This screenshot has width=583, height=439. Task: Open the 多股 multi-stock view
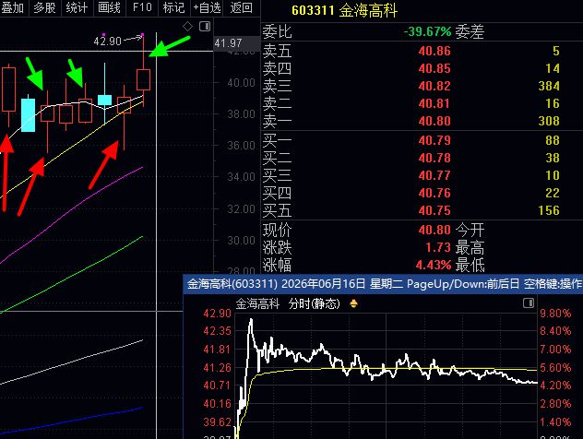pos(44,7)
